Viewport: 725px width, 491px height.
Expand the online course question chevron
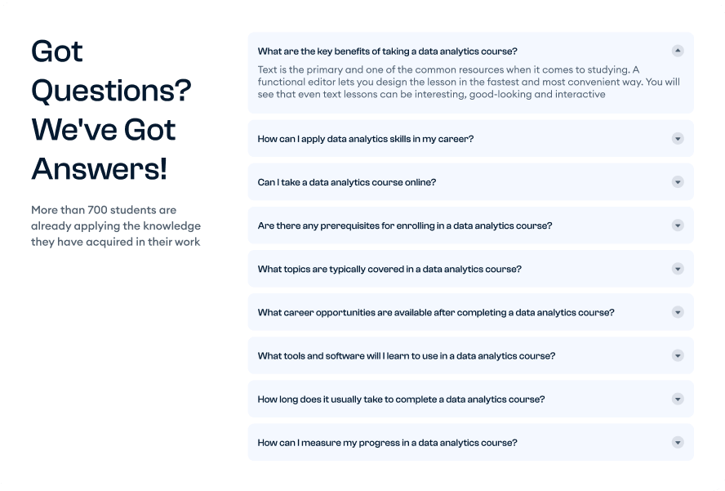coord(678,181)
